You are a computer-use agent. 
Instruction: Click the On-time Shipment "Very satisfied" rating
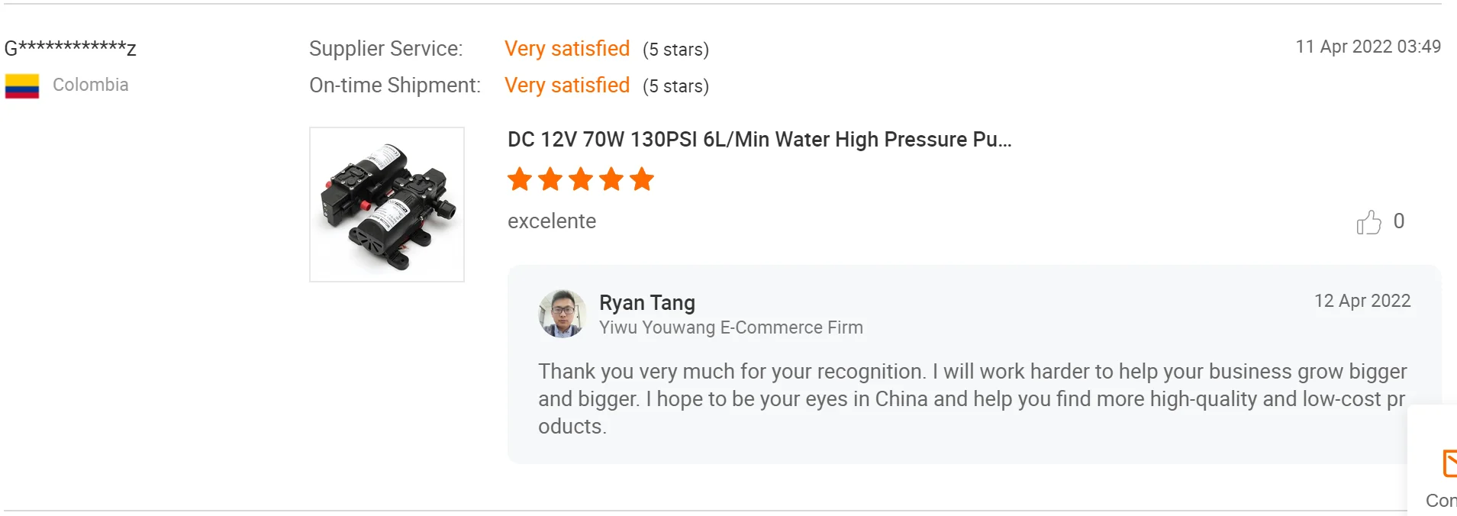tap(567, 85)
